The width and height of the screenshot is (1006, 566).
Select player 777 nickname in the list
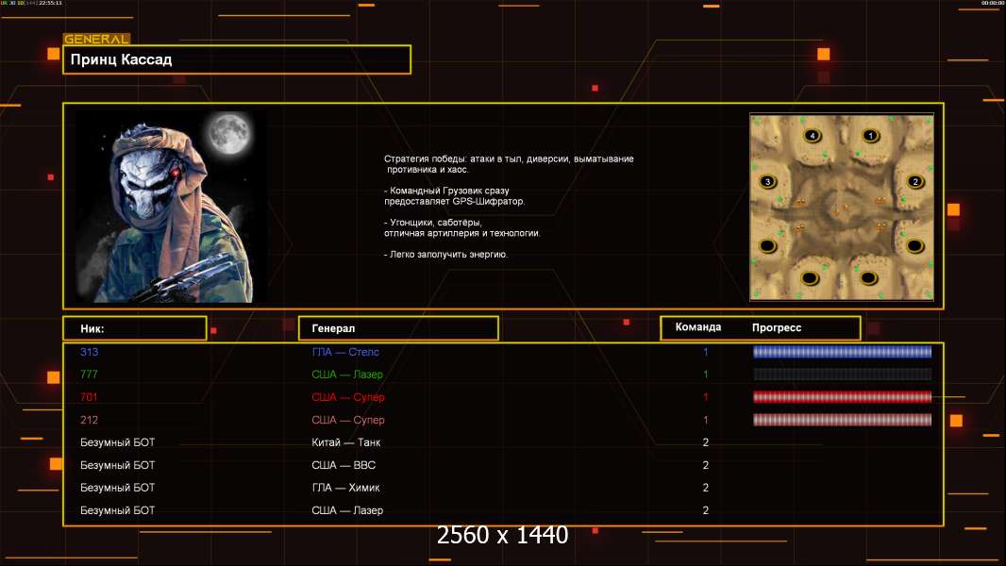[90, 375]
